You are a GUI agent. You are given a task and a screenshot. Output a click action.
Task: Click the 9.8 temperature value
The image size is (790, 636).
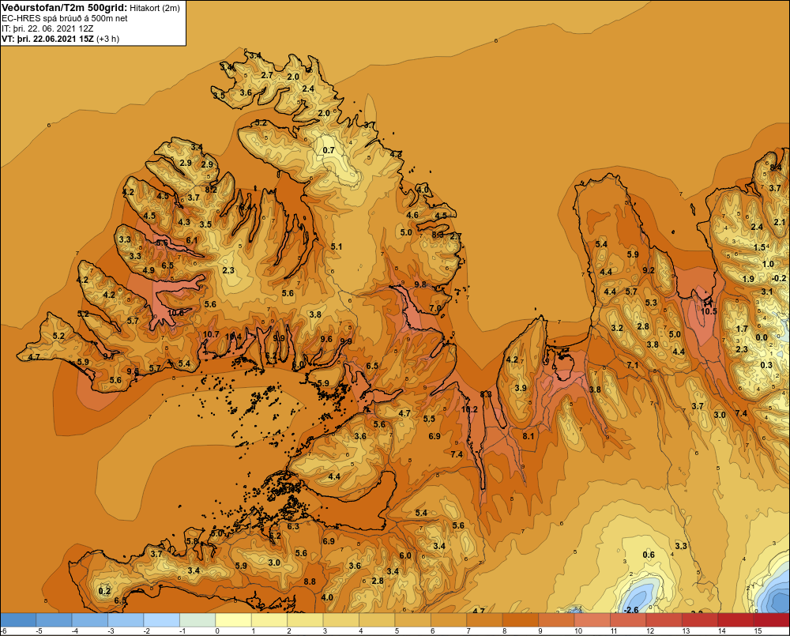coord(420,284)
